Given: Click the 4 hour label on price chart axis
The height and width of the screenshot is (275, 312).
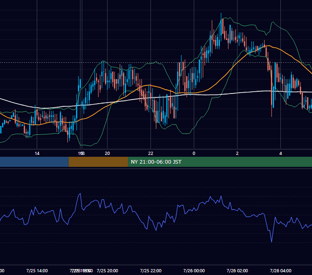Looking at the screenshot, I should tap(280, 154).
